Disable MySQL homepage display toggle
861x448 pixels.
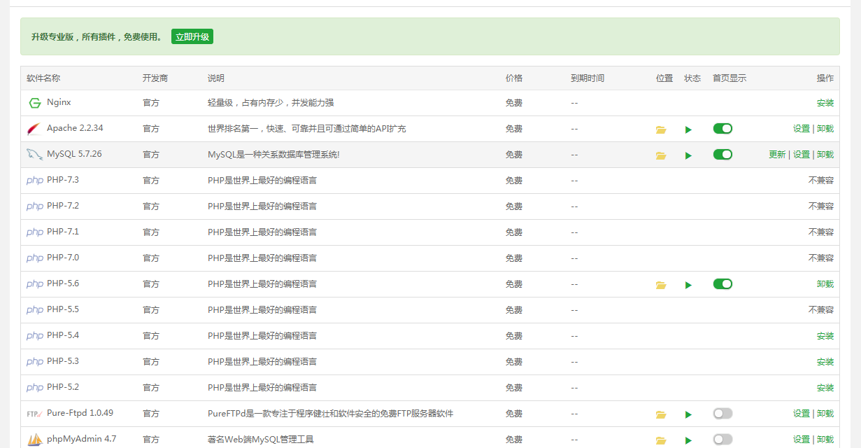click(723, 154)
